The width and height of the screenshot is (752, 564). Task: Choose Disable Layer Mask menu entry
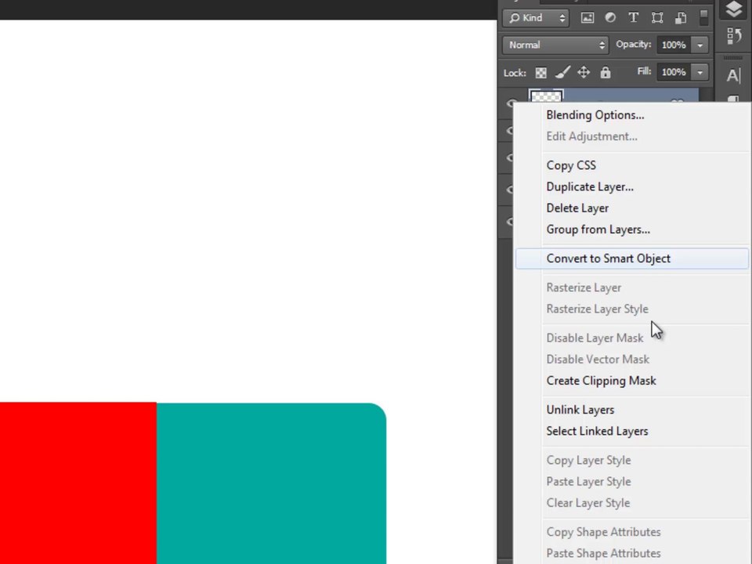click(x=595, y=338)
